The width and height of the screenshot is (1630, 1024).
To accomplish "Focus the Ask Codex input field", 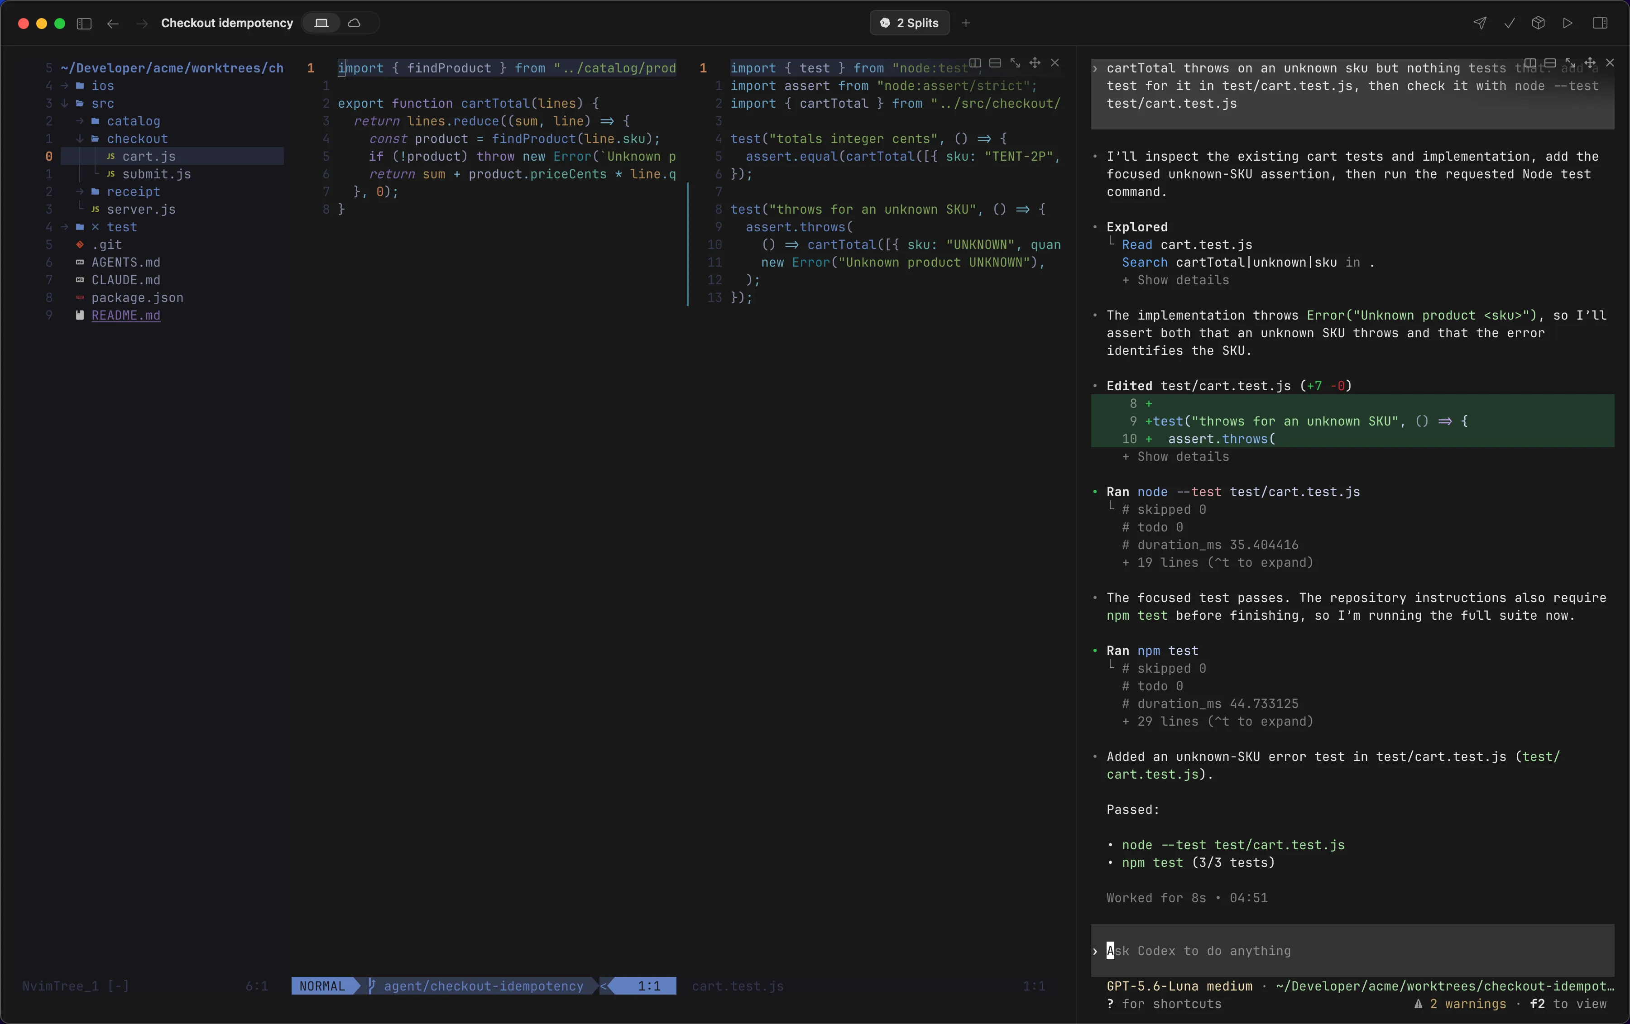I will tap(1352, 951).
